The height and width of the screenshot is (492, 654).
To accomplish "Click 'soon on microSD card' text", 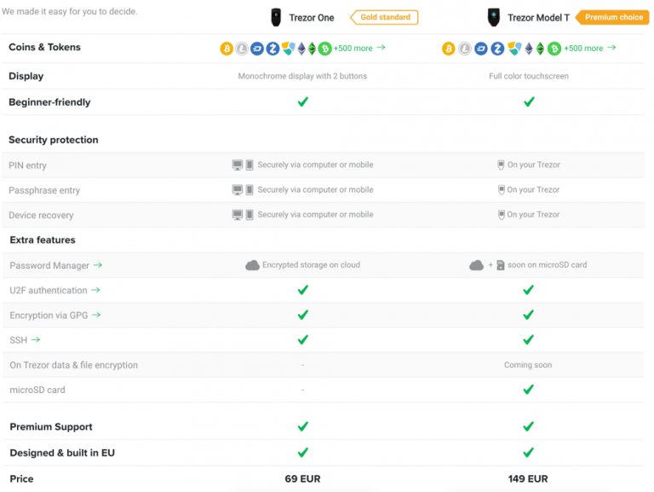I will point(547,265).
